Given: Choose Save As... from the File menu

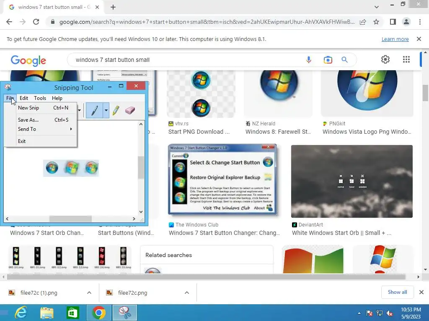Looking at the screenshot, I should (x=41, y=120).
